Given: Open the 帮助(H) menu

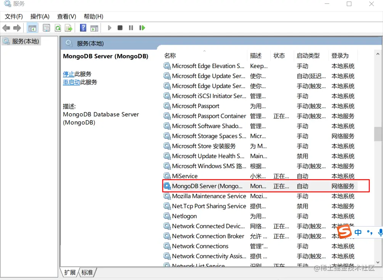Looking at the screenshot, I should [x=93, y=16].
